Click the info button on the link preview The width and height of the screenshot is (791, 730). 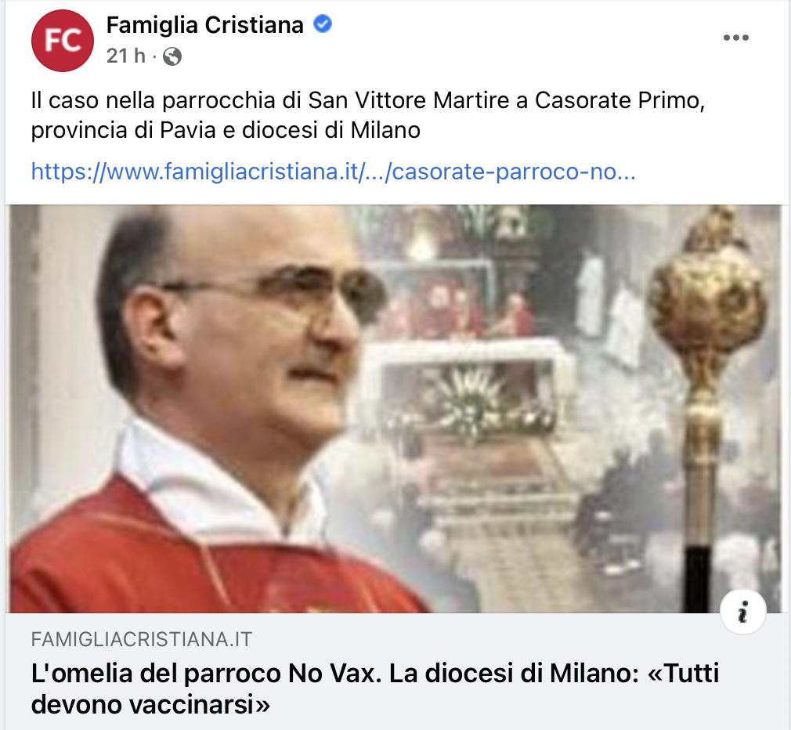(x=743, y=612)
